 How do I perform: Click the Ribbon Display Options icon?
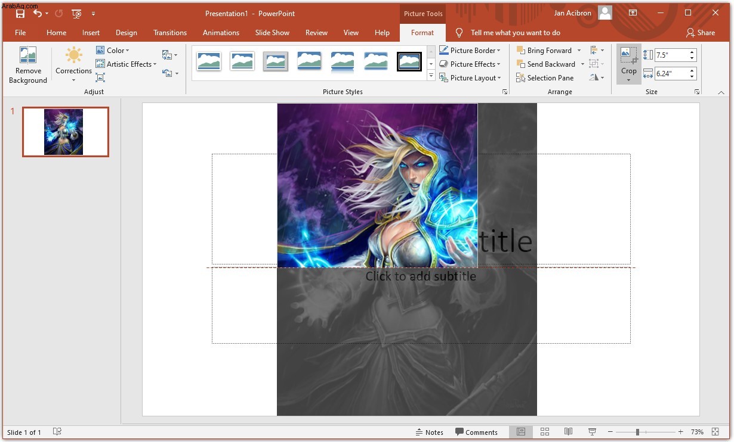[x=633, y=13]
